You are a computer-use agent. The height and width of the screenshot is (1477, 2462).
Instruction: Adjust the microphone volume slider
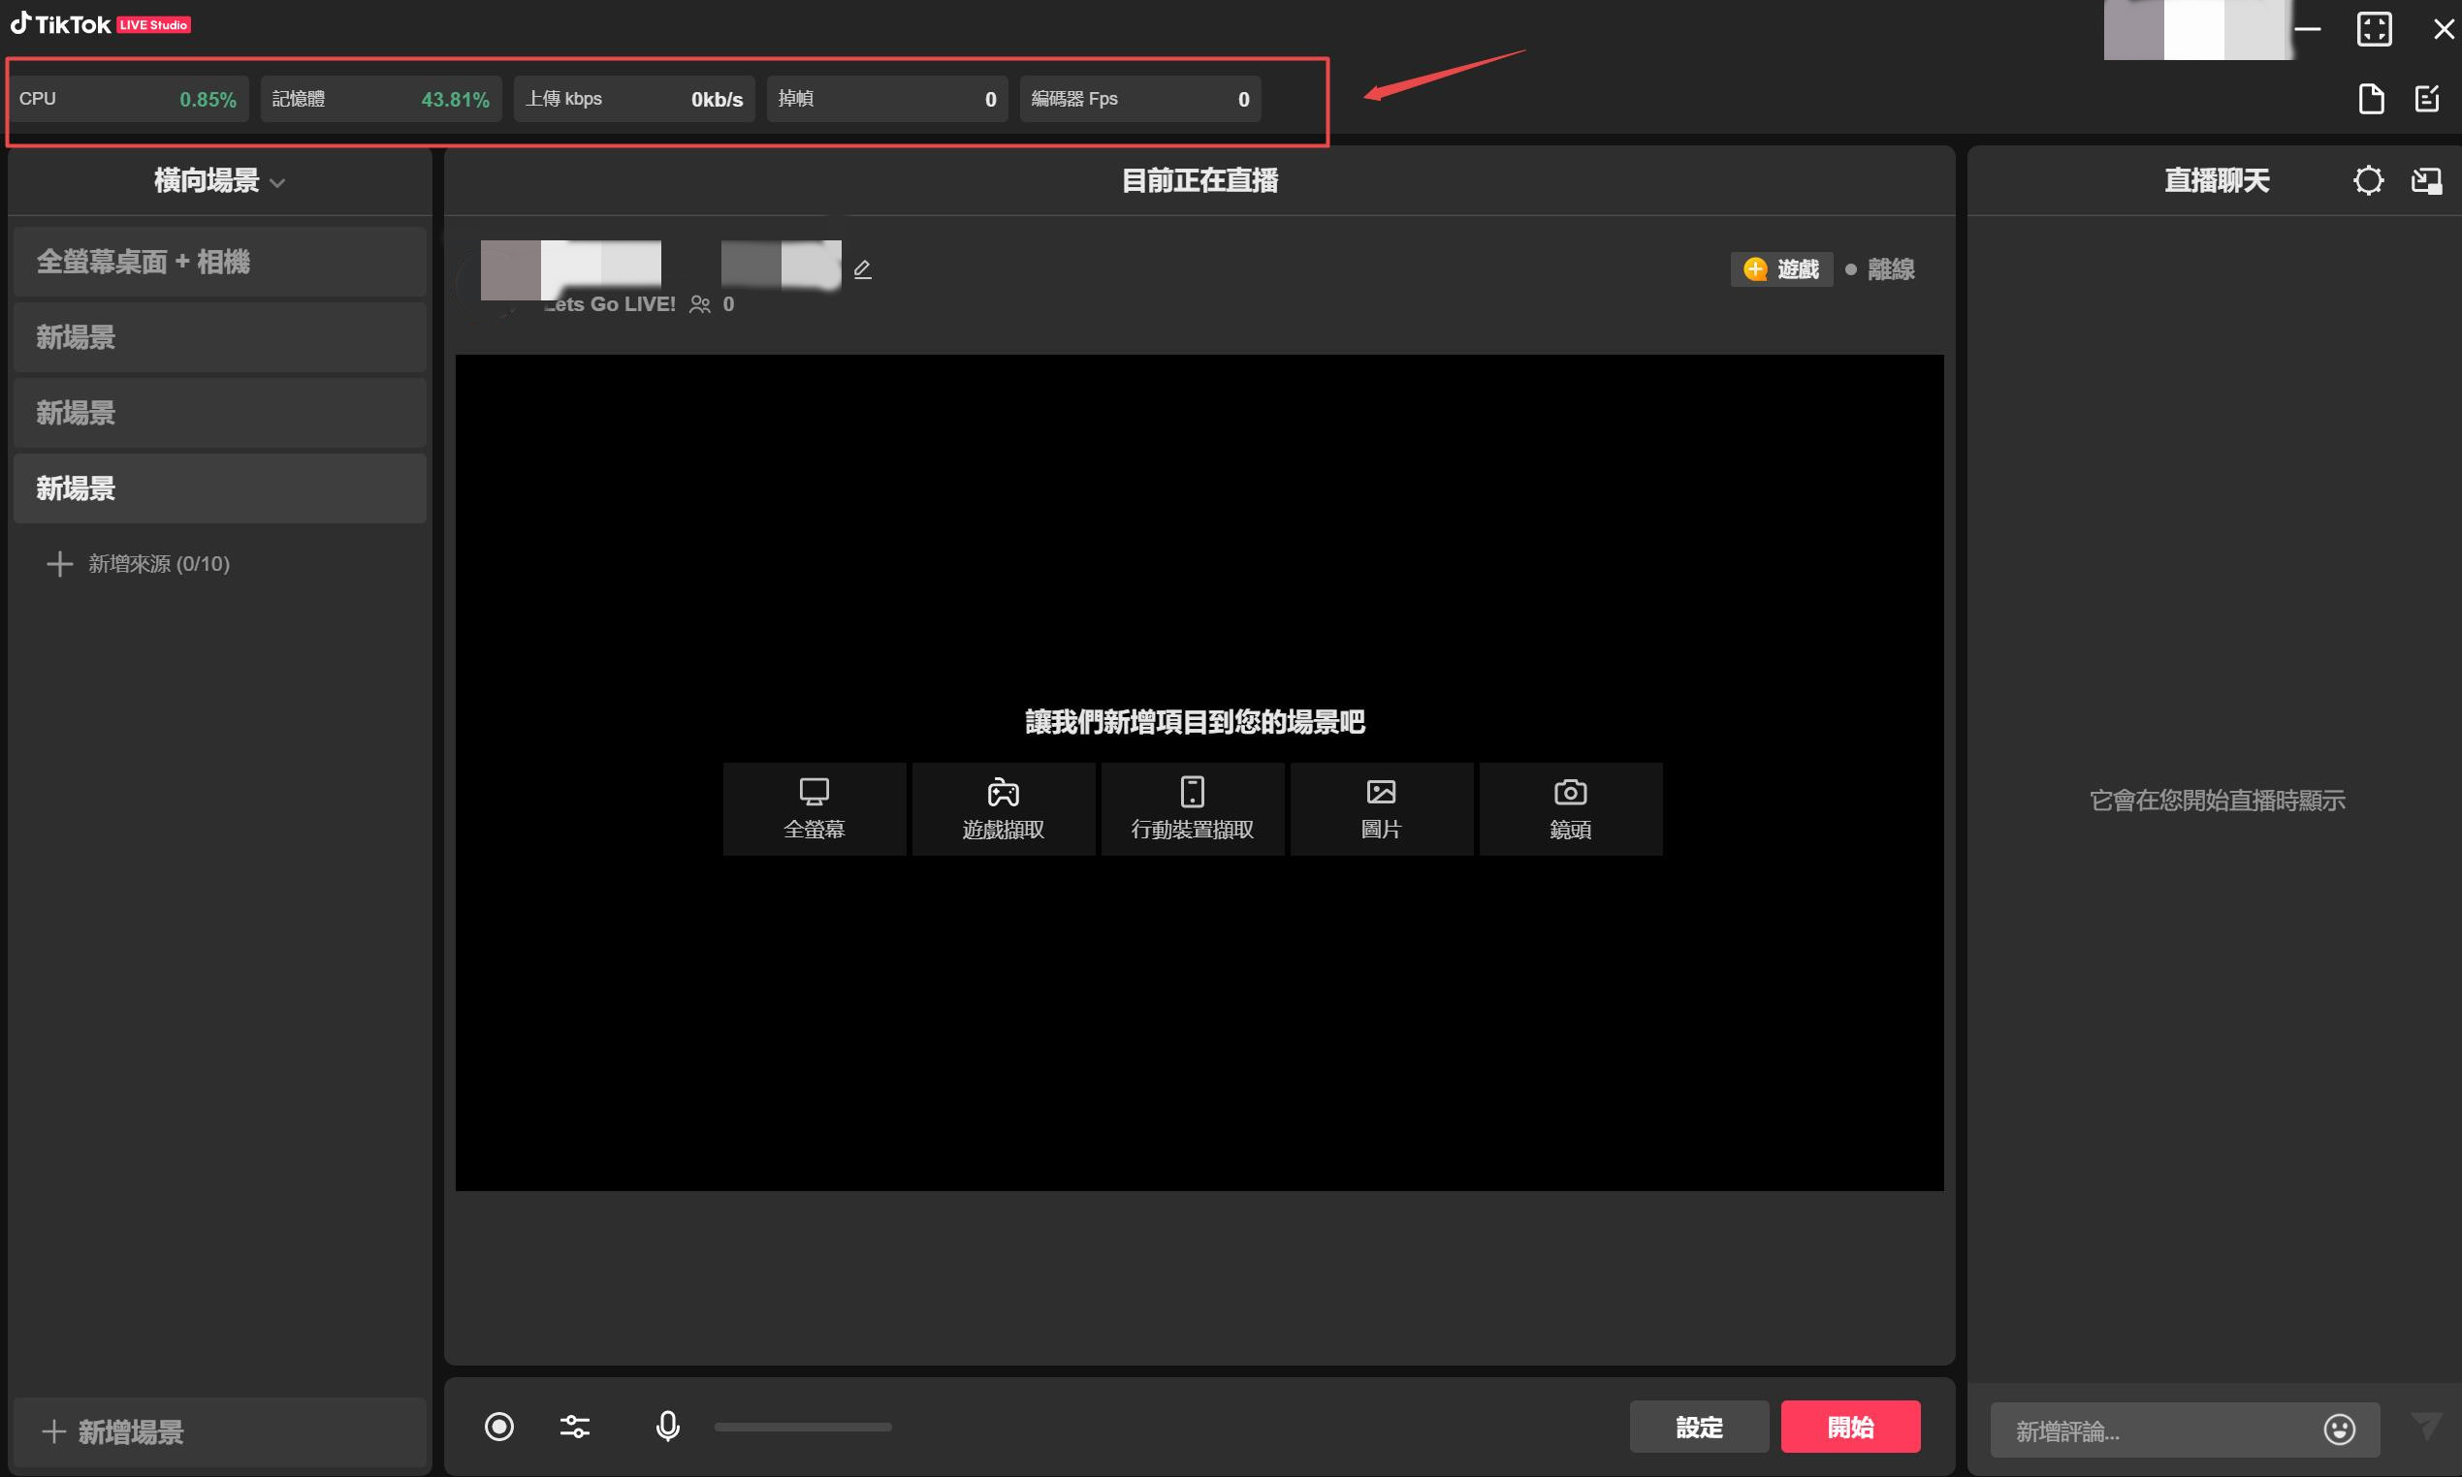[x=803, y=1427]
